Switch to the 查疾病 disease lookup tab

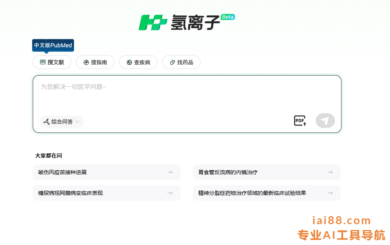pos(138,62)
